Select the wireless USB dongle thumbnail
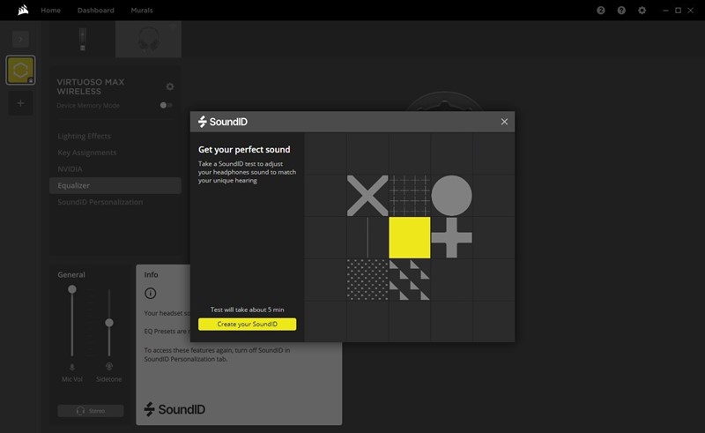This screenshot has width=705, height=433. point(82,40)
